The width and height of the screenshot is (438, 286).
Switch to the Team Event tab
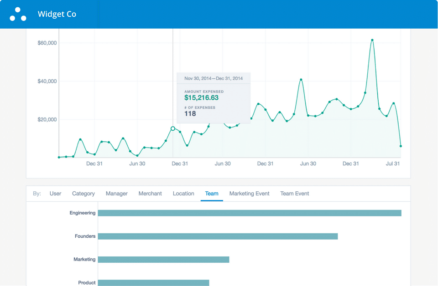(294, 194)
